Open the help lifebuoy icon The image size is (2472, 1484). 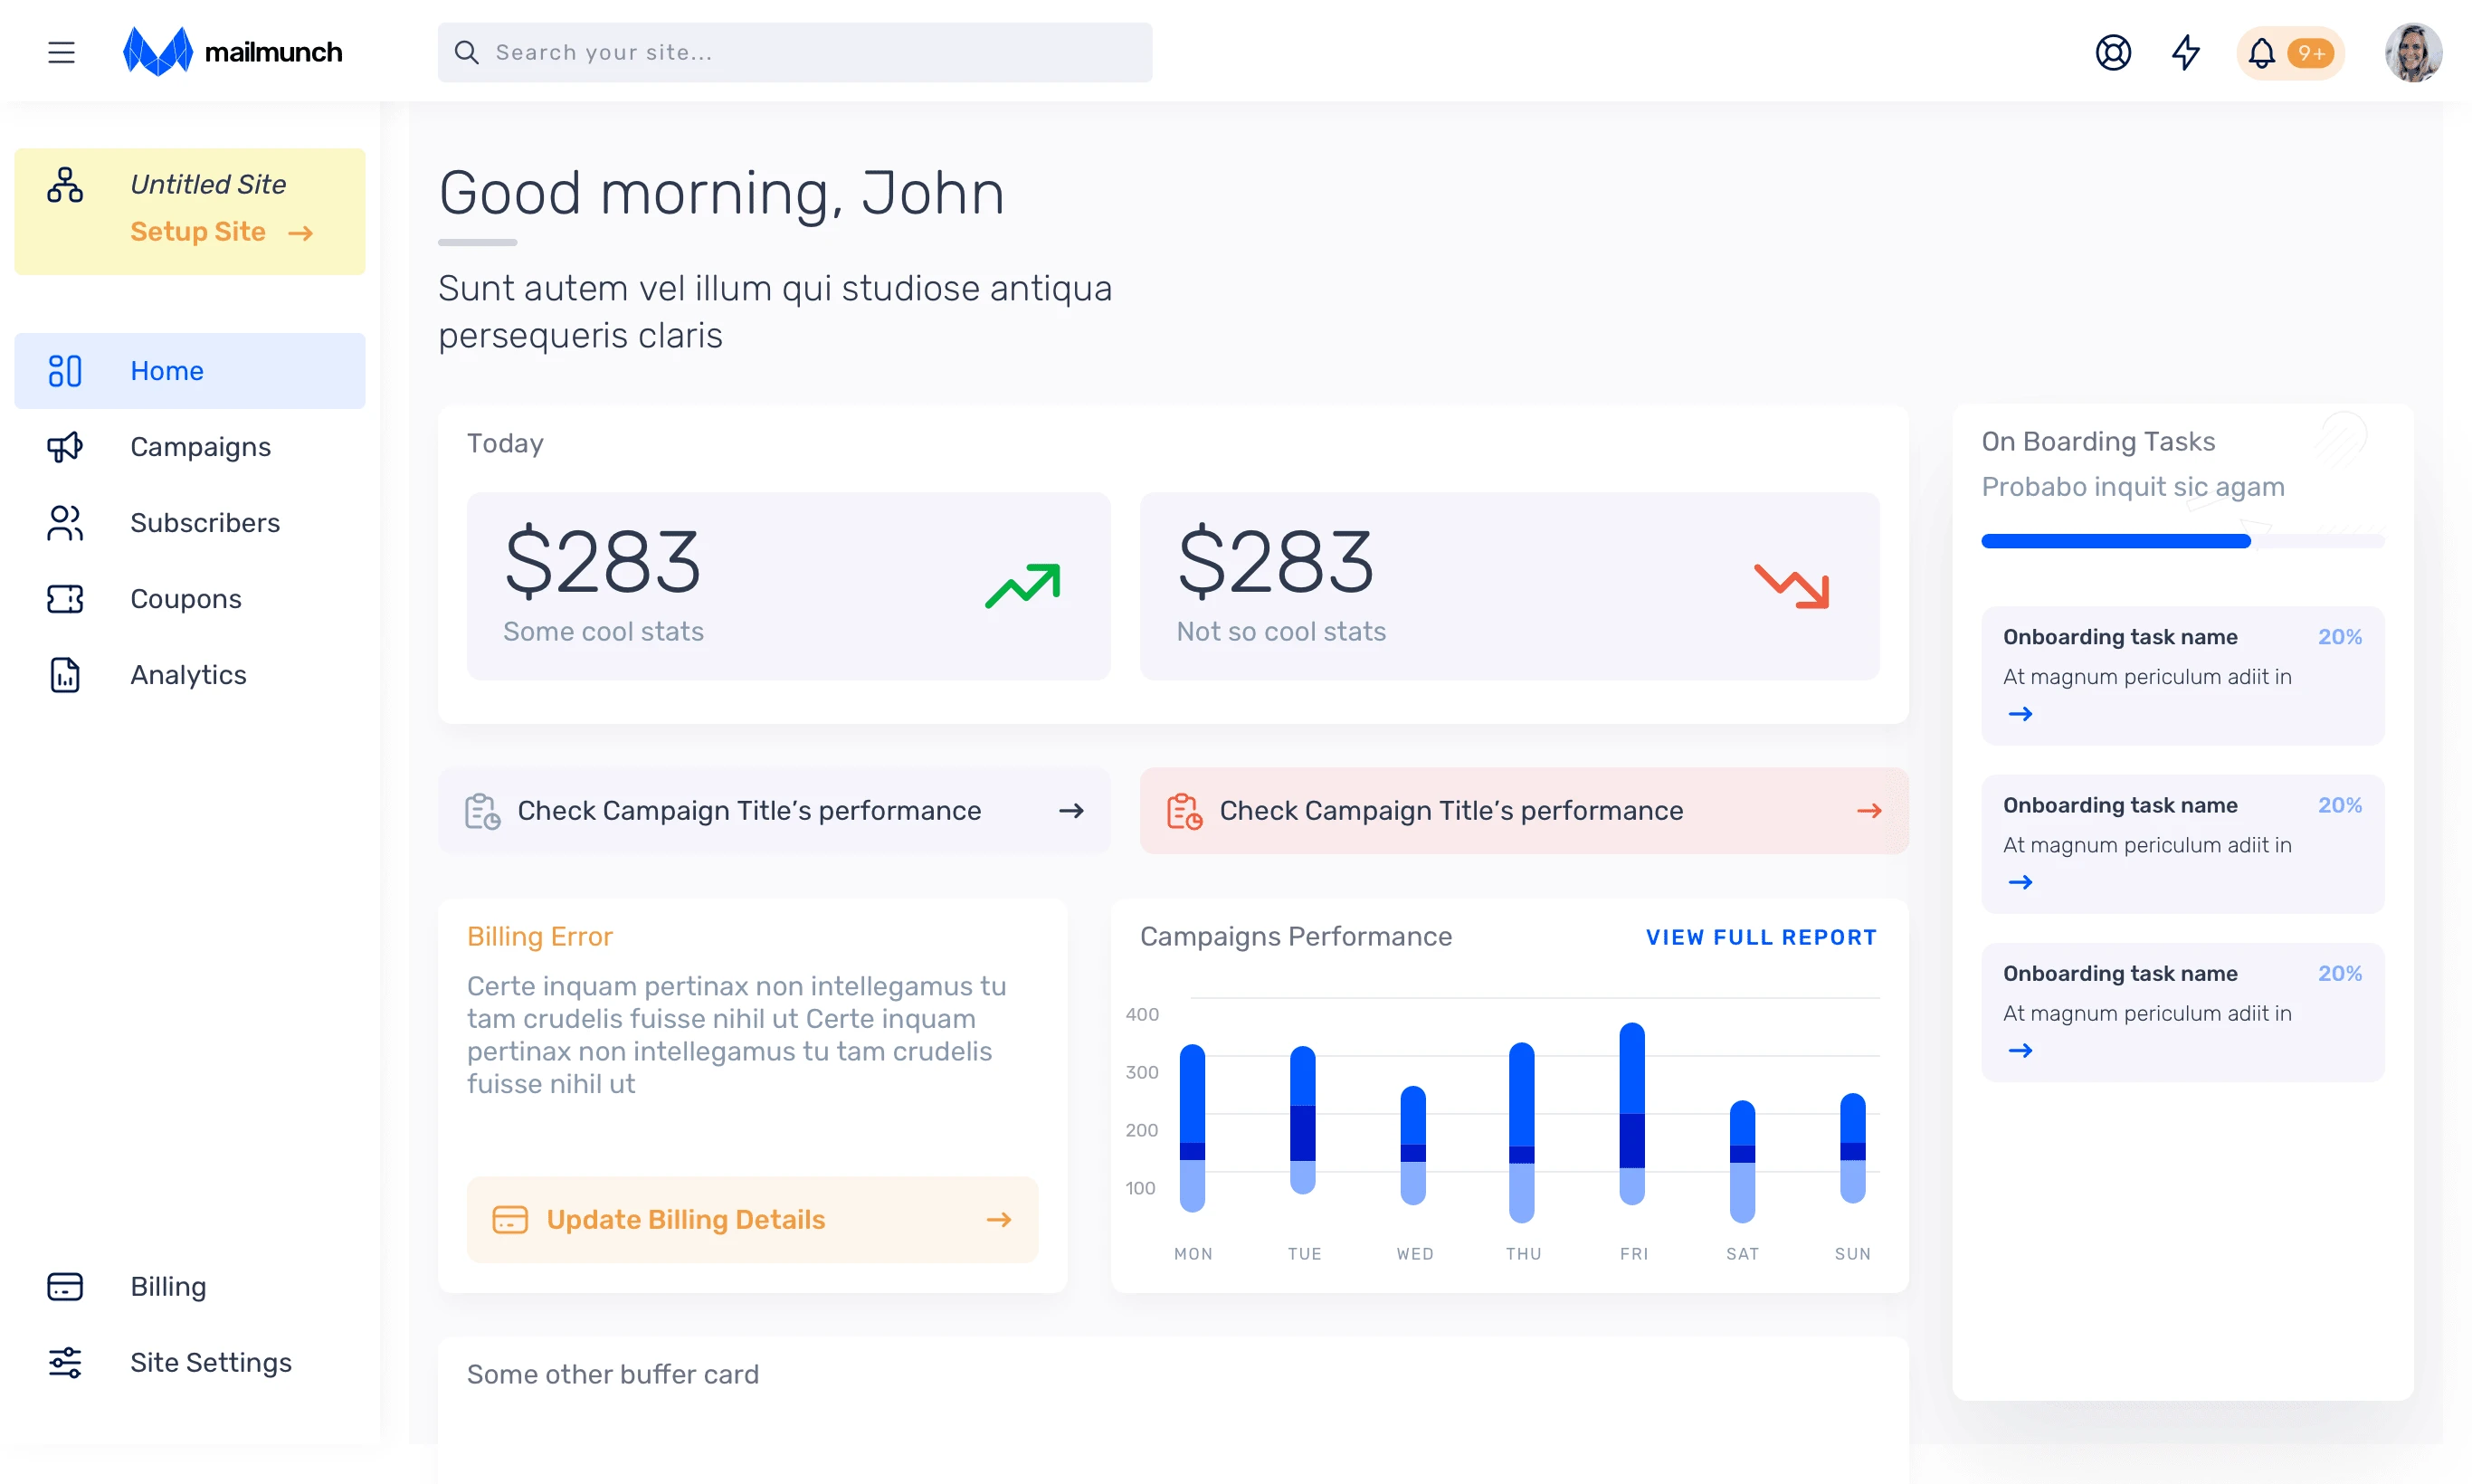(2112, 52)
